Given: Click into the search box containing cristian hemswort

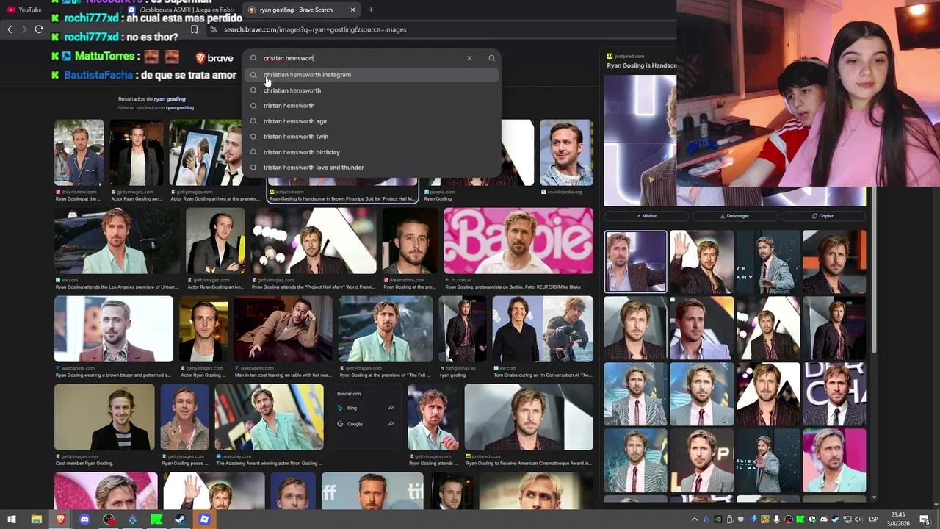Looking at the screenshot, I should coord(360,58).
